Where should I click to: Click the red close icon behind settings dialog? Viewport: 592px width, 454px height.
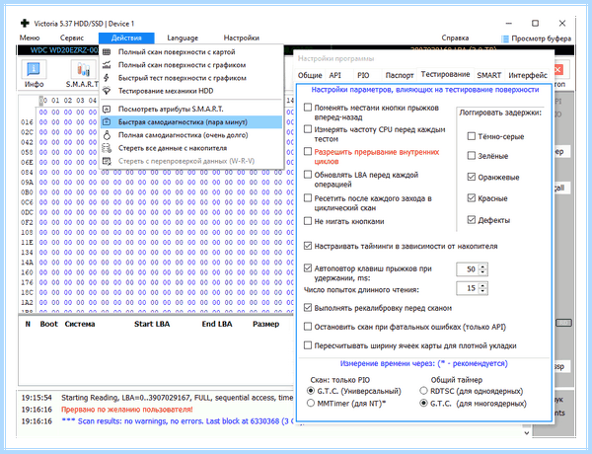point(558,69)
